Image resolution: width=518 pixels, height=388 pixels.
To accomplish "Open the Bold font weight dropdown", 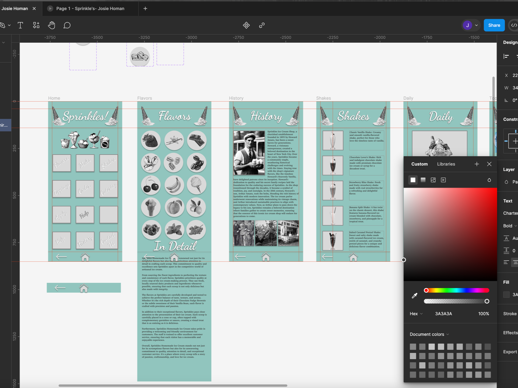I will point(510,226).
